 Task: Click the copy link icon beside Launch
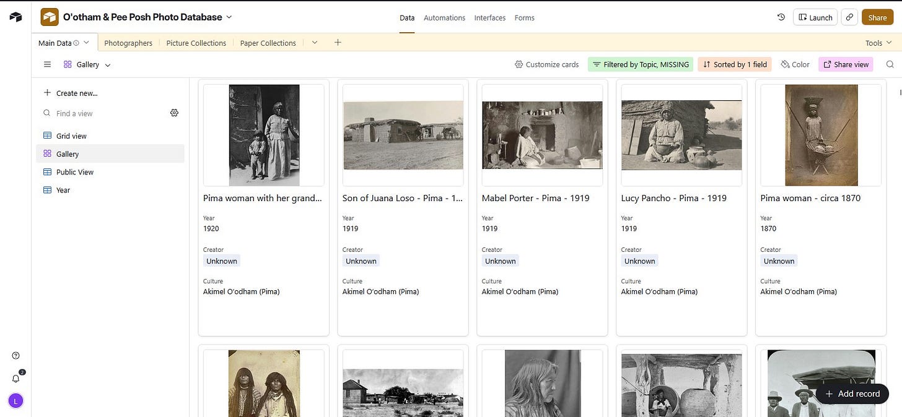pyautogui.click(x=849, y=17)
